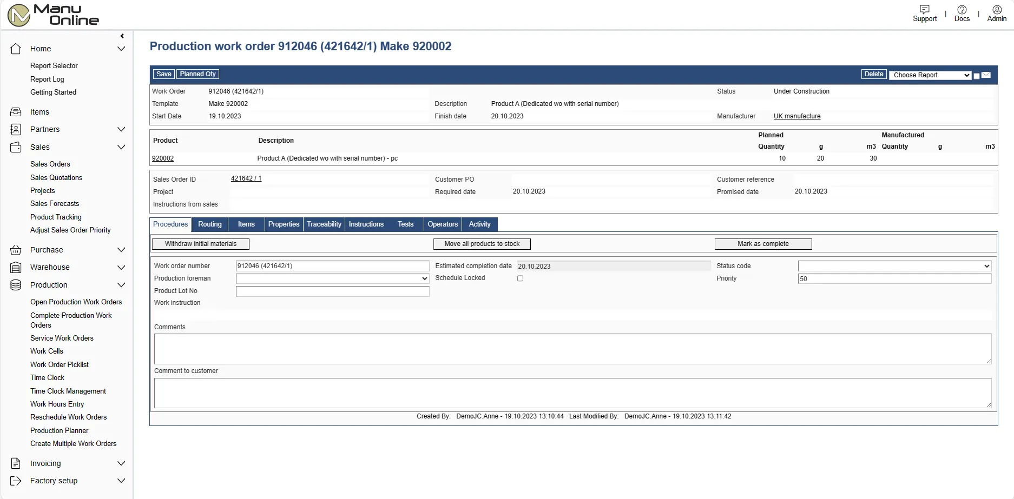Screen dimensions: 1014x499
Task: Open Warehouse via its shelf icon
Action: point(16,267)
